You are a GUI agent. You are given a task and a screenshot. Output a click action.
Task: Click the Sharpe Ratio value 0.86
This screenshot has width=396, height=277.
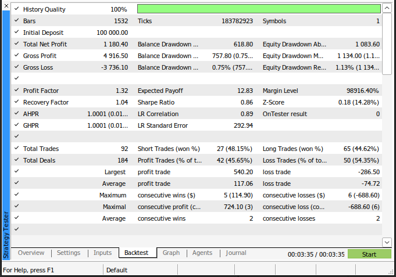click(x=247, y=102)
